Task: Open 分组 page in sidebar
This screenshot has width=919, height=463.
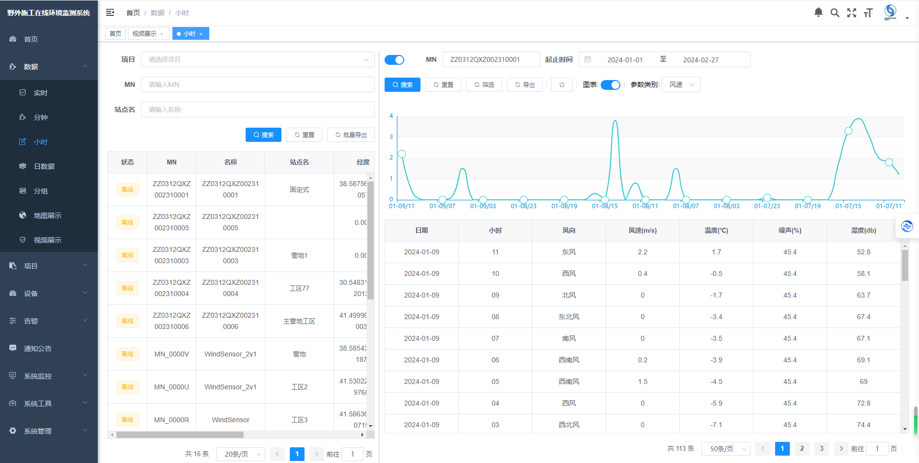Action: (x=49, y=191)
